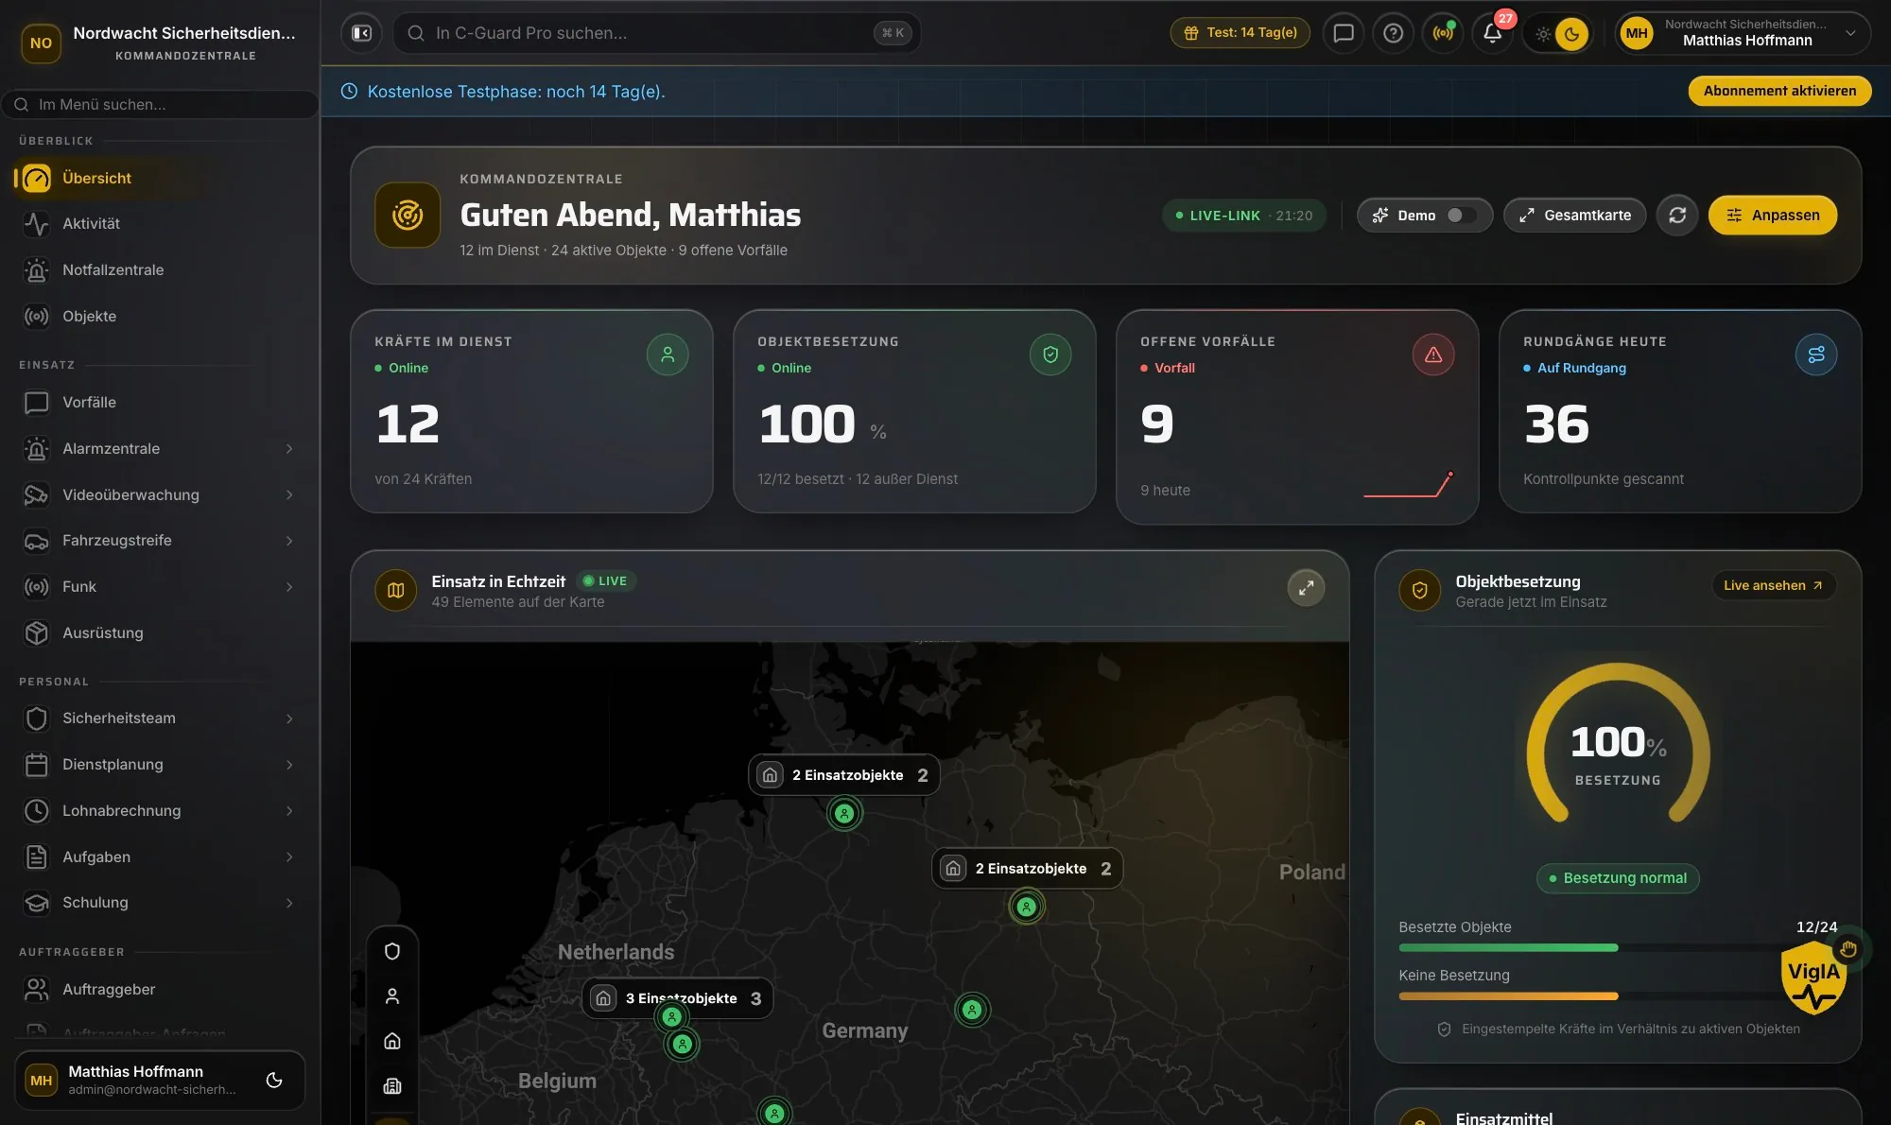
Task: Expand the Lohnabrechnung submenu chevron
Action: 289,811
